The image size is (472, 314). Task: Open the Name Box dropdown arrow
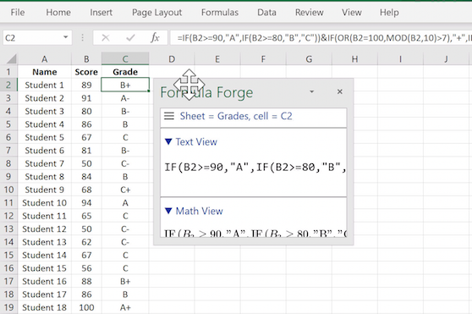[x=65, y=37]
